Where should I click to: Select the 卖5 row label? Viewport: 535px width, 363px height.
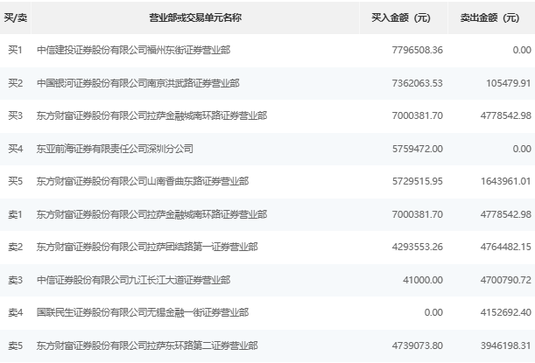coord(16,346)
